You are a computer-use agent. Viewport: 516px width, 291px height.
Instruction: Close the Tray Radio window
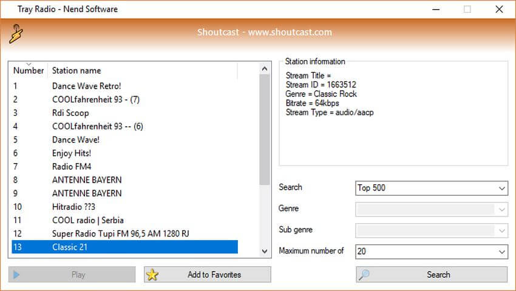[x=499, y=9]
